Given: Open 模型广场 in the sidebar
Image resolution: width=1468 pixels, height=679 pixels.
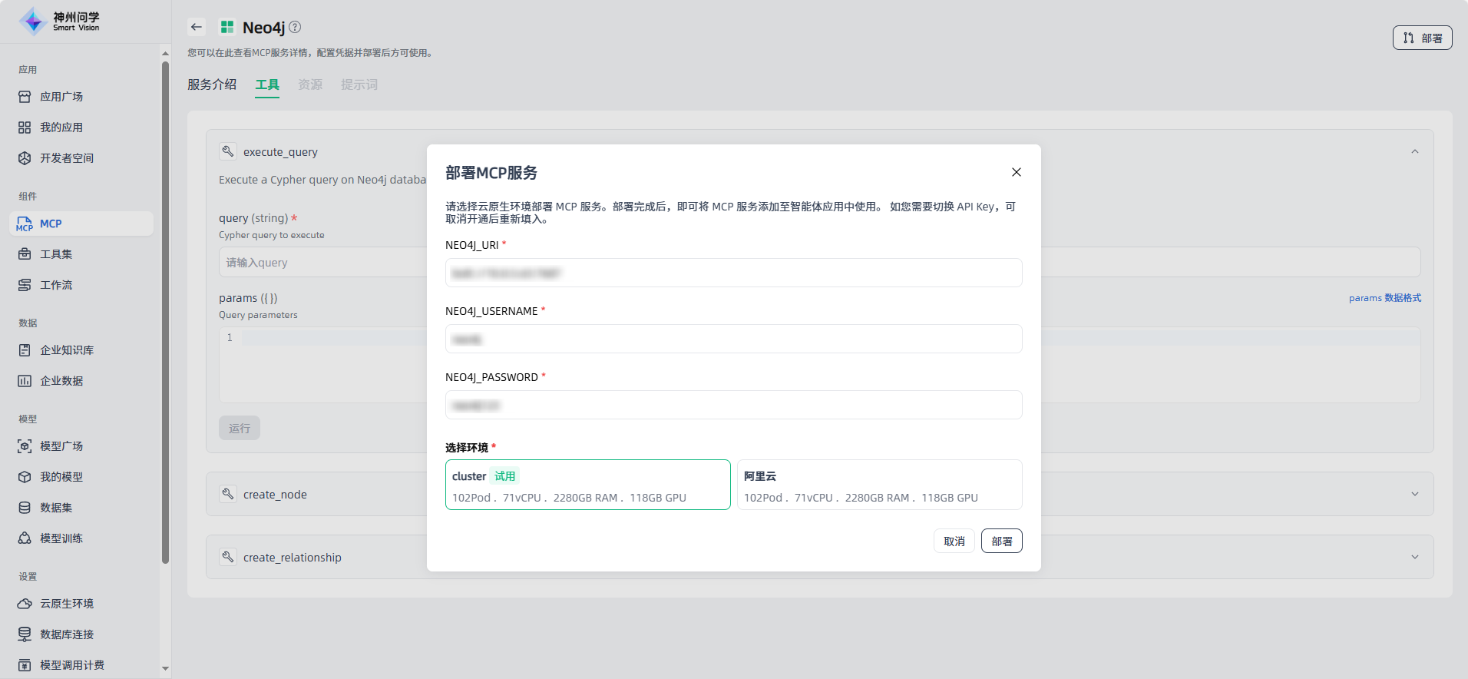Looking at the screenshot, I should click(61, 446).
